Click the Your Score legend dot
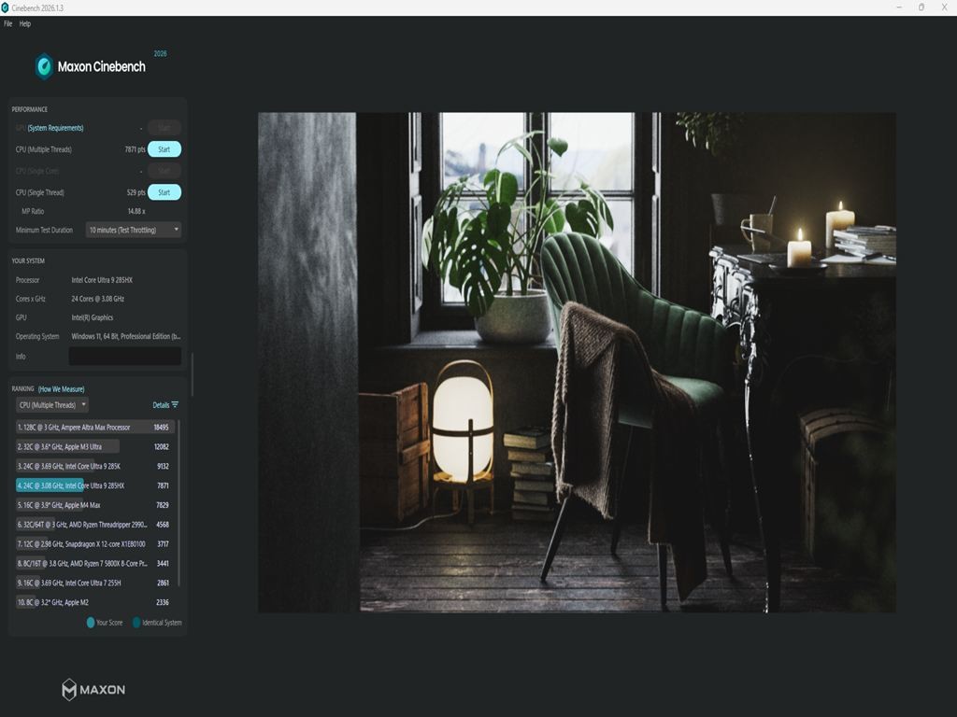Screen dimensions: 957x717 (91, 623)
